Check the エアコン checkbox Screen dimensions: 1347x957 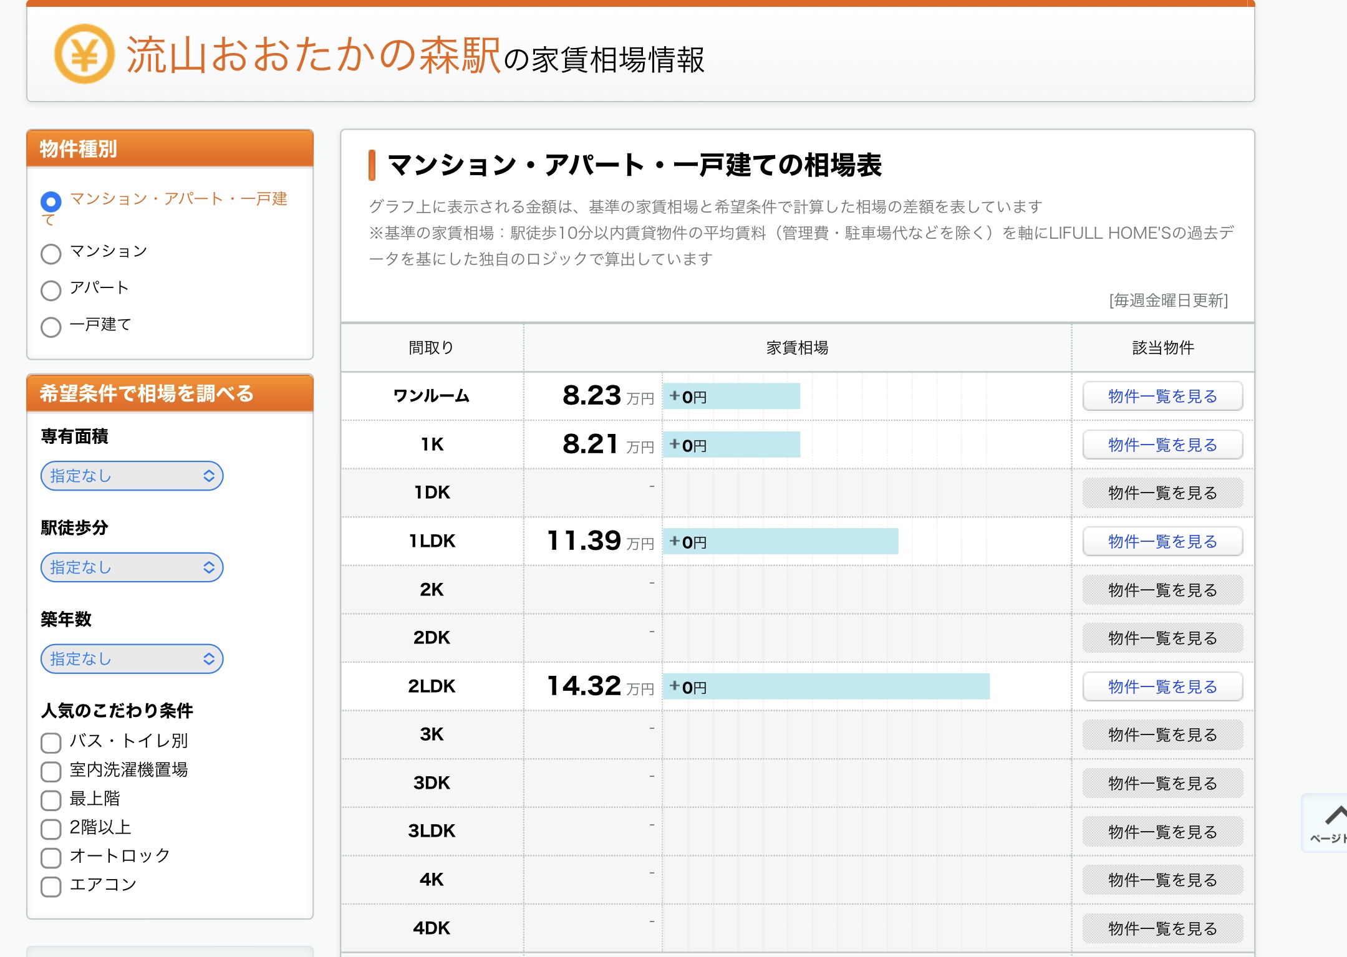pyautogui.click(x=51, y=886)
